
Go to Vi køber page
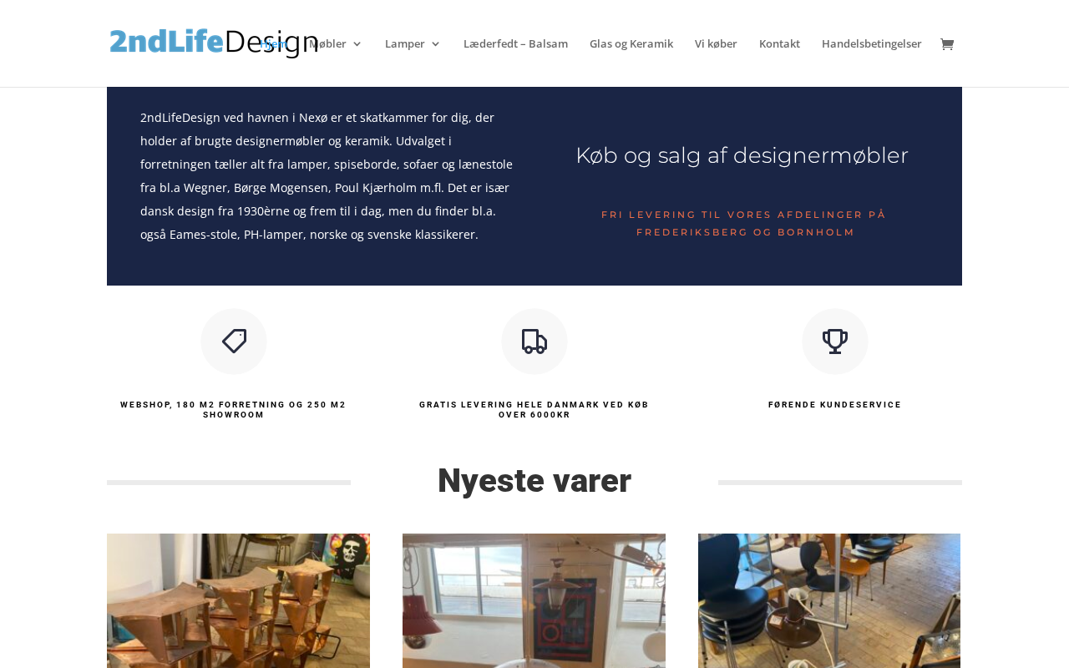click(x=716, y=43)
